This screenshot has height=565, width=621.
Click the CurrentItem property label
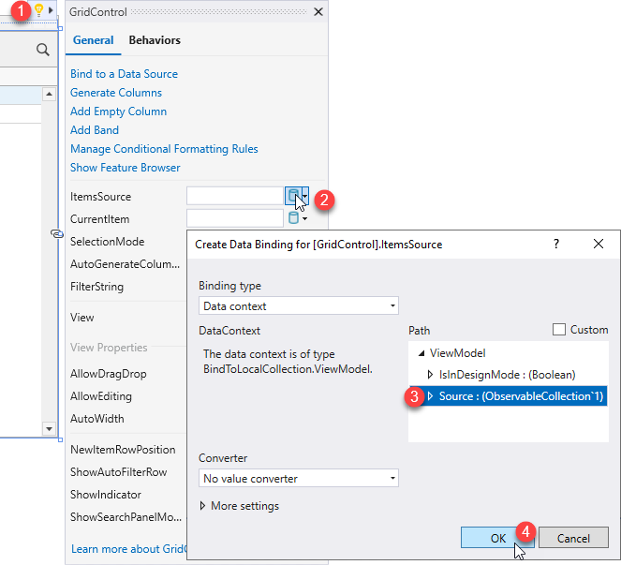click(99, 219)
